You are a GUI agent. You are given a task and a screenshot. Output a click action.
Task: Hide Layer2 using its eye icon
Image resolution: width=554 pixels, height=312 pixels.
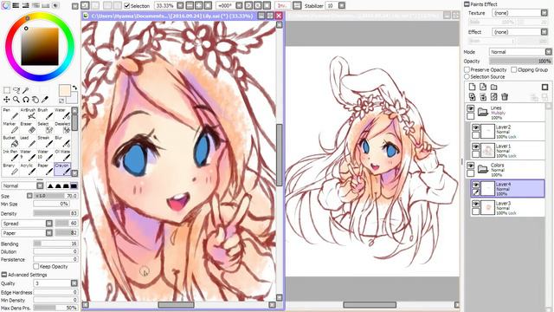click(x=476, y=127)
